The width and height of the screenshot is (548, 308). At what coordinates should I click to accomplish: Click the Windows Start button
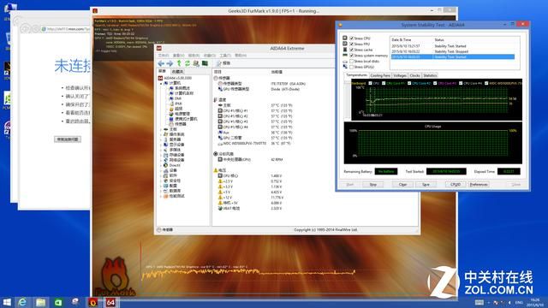click(x=7, y=302)
